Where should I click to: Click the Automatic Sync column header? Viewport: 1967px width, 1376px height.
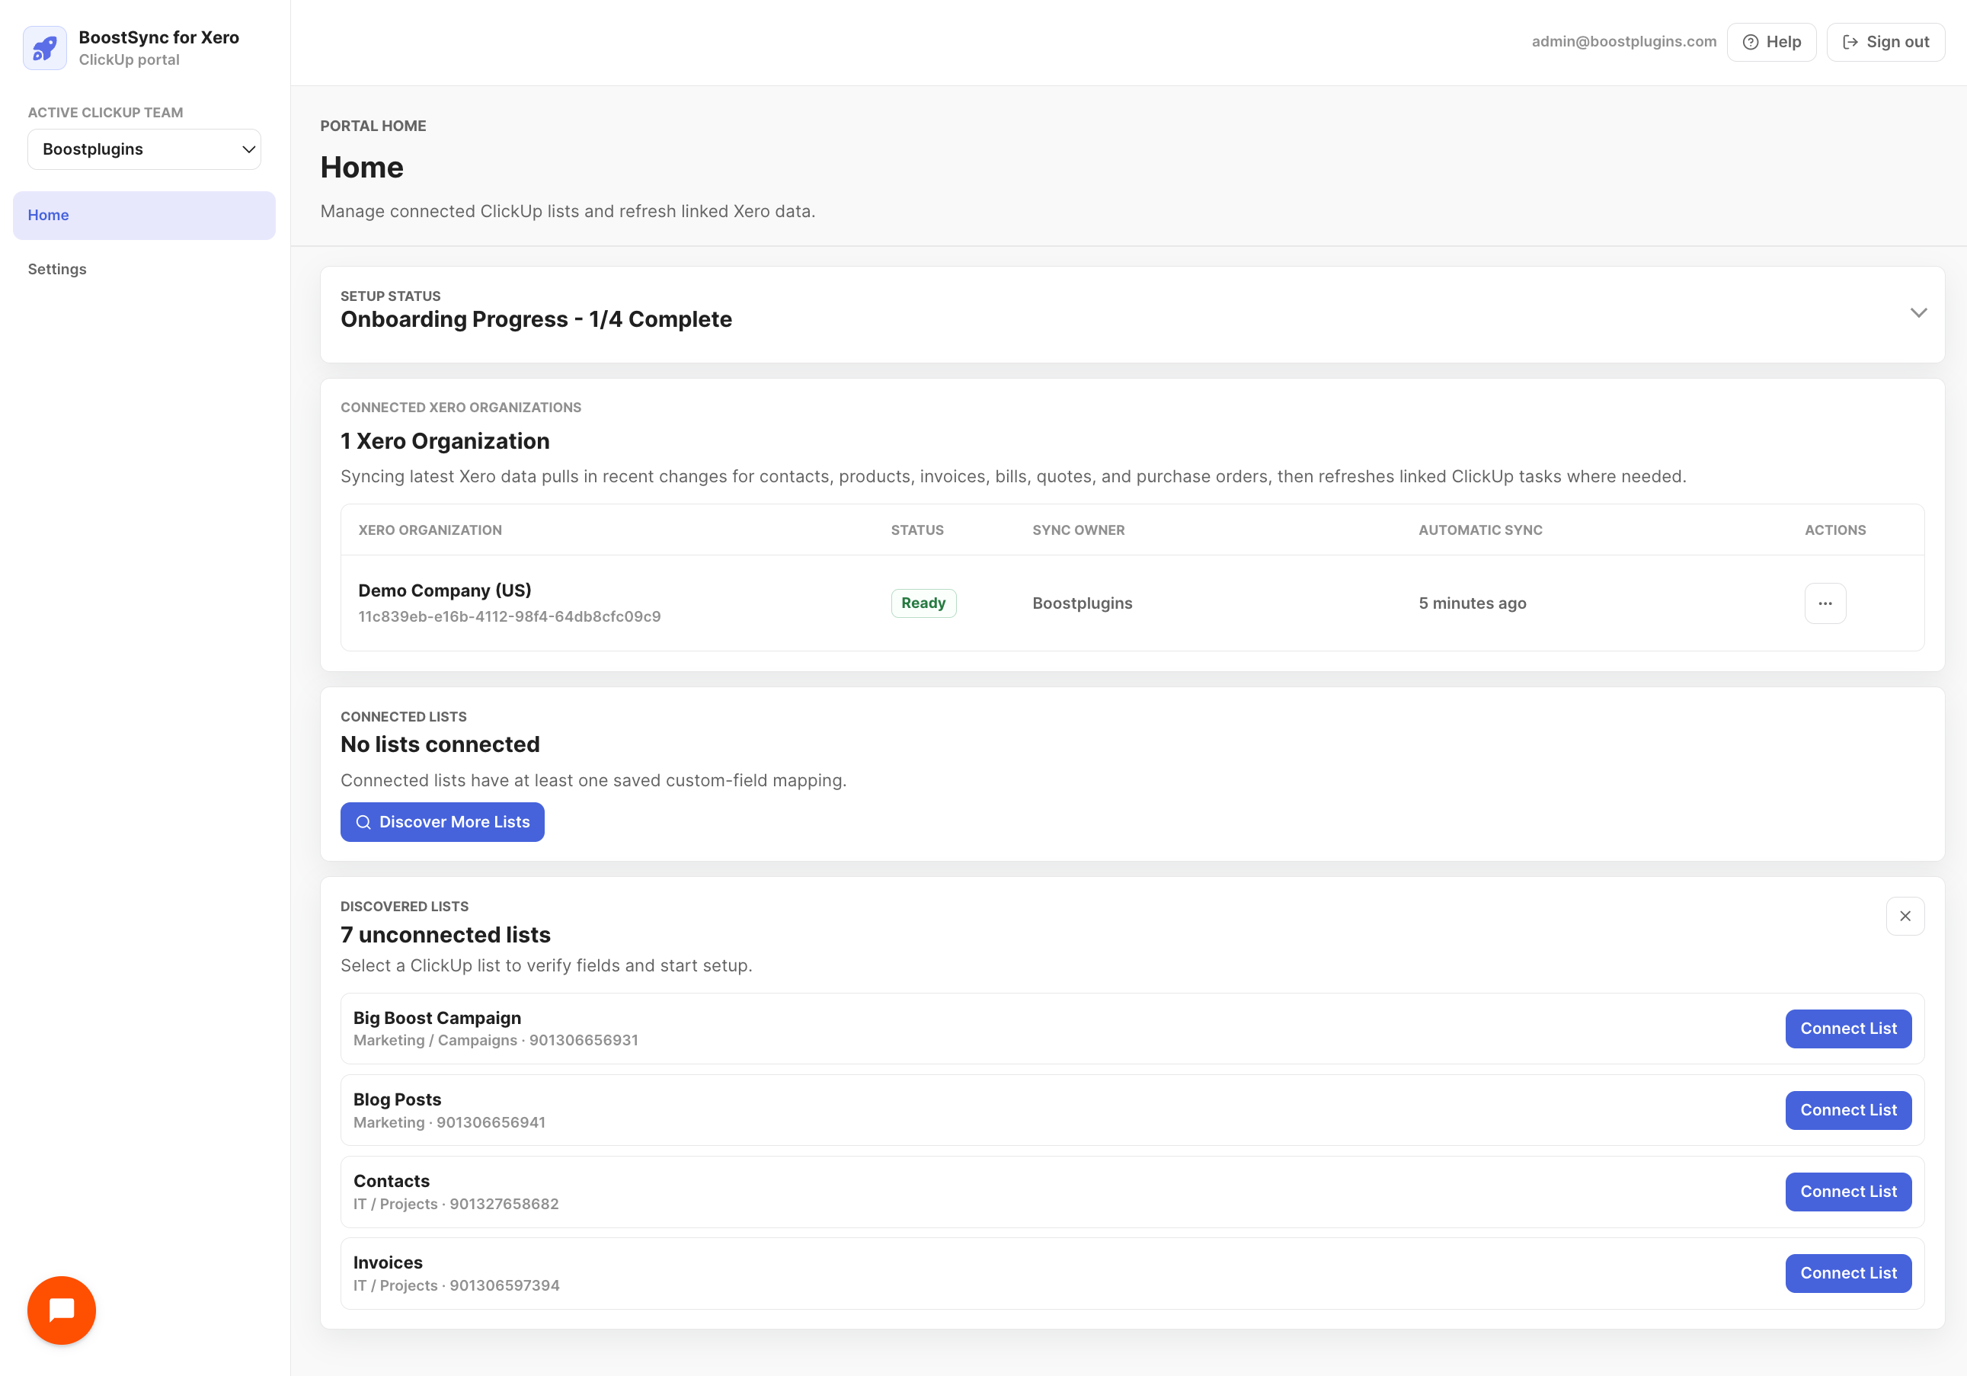[x=1480, y=530]
